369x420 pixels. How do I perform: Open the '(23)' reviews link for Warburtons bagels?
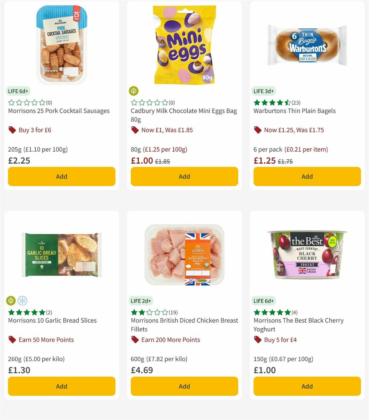[x=296, y=103]
